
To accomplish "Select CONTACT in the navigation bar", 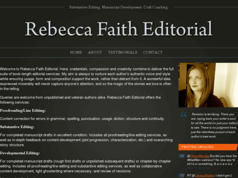I will (x=153, y=52).
